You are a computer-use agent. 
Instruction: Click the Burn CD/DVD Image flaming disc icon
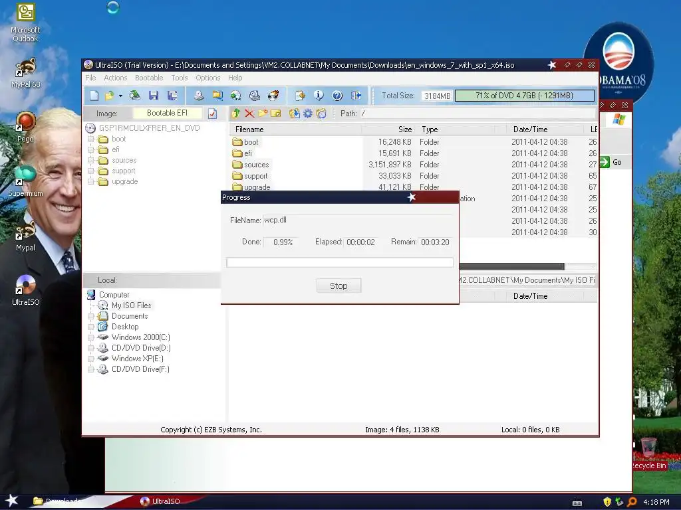click(x=273, y=96)
